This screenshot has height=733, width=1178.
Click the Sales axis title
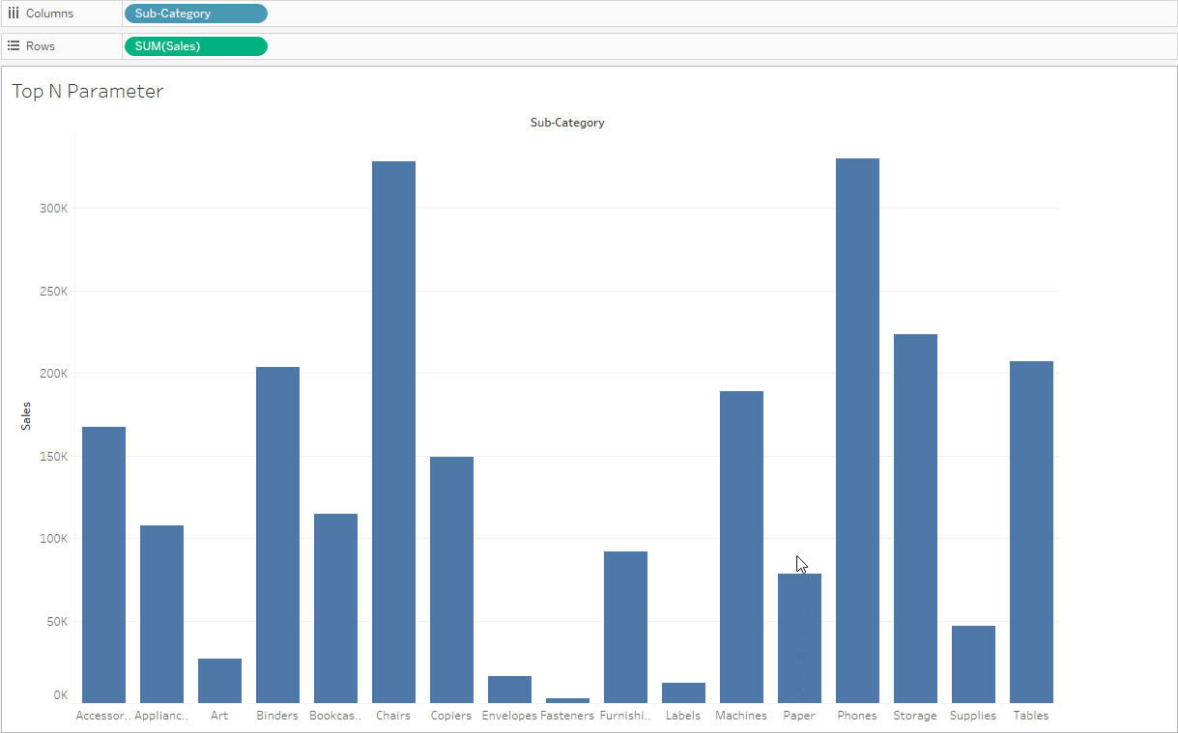click(26, 416)
